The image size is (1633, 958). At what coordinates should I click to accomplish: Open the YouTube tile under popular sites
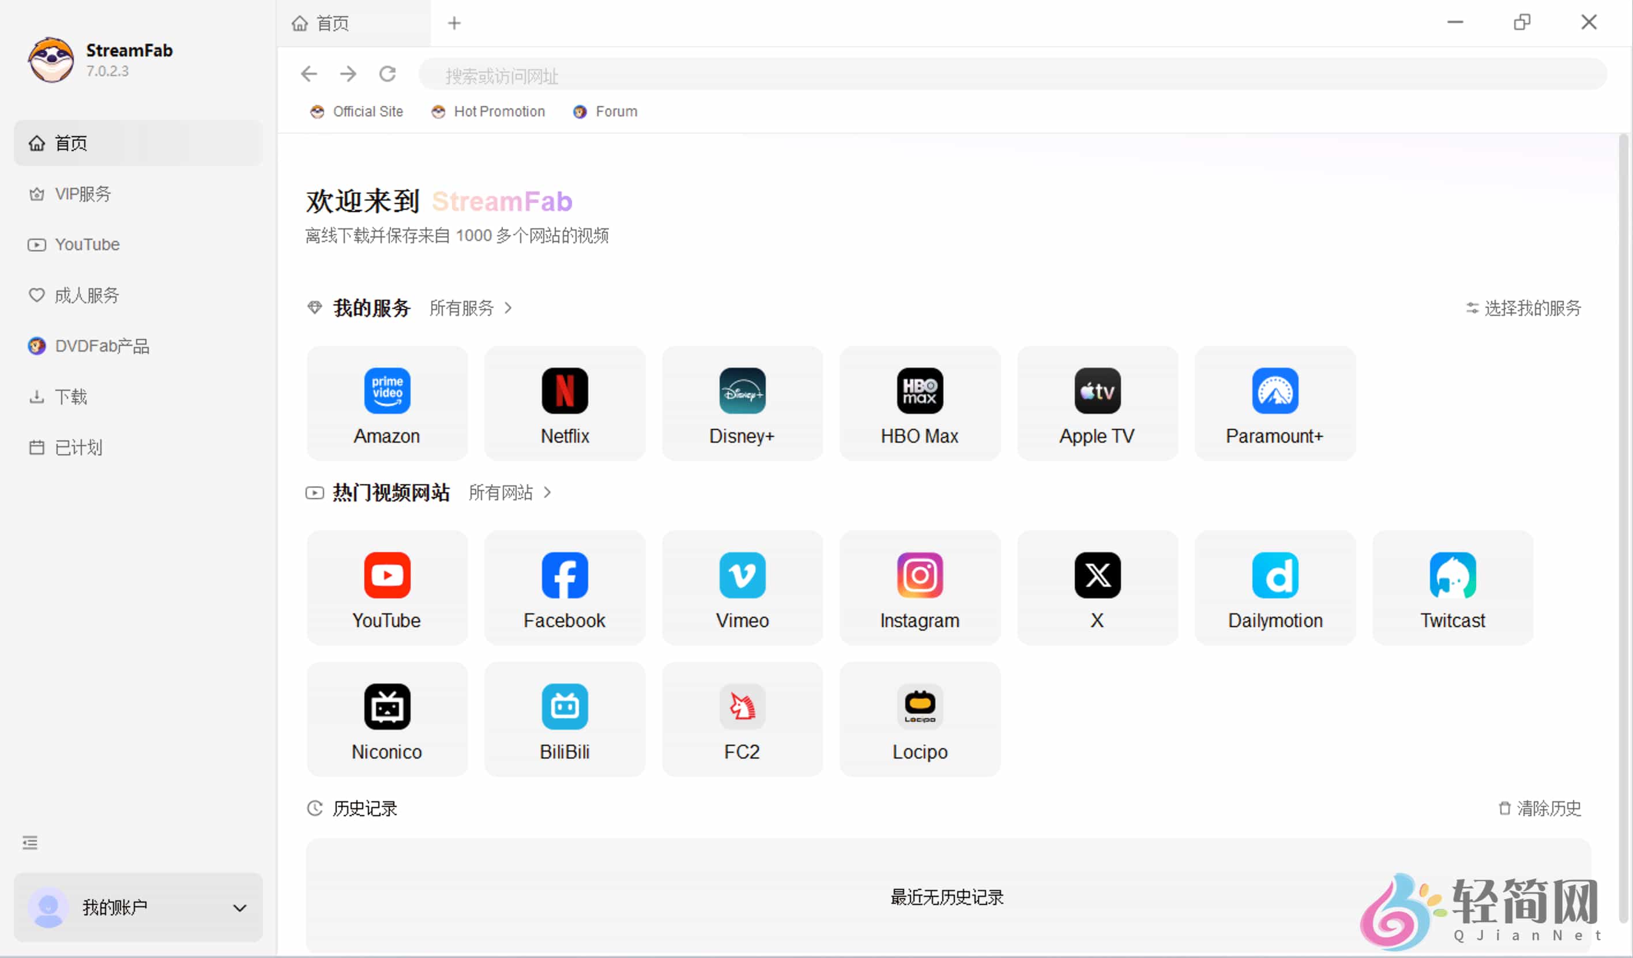coord(387,587)
